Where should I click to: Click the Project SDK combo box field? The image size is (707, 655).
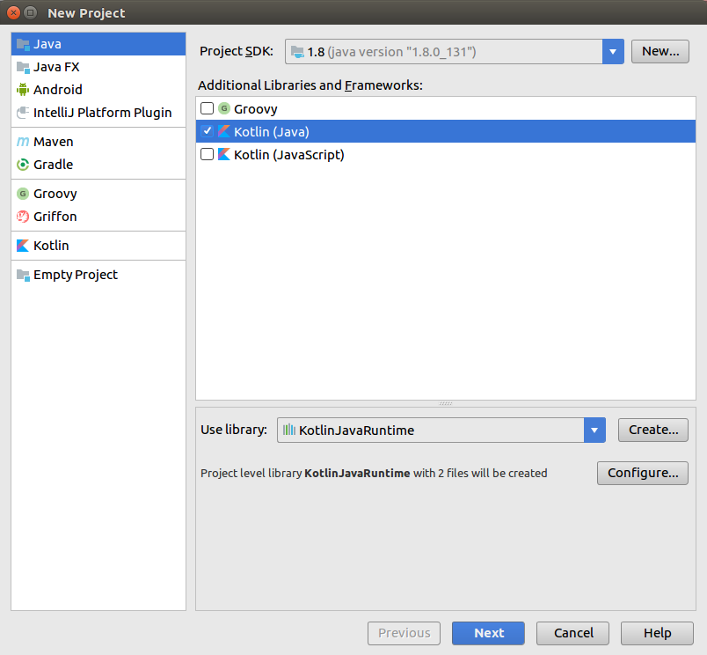(455, 52)
